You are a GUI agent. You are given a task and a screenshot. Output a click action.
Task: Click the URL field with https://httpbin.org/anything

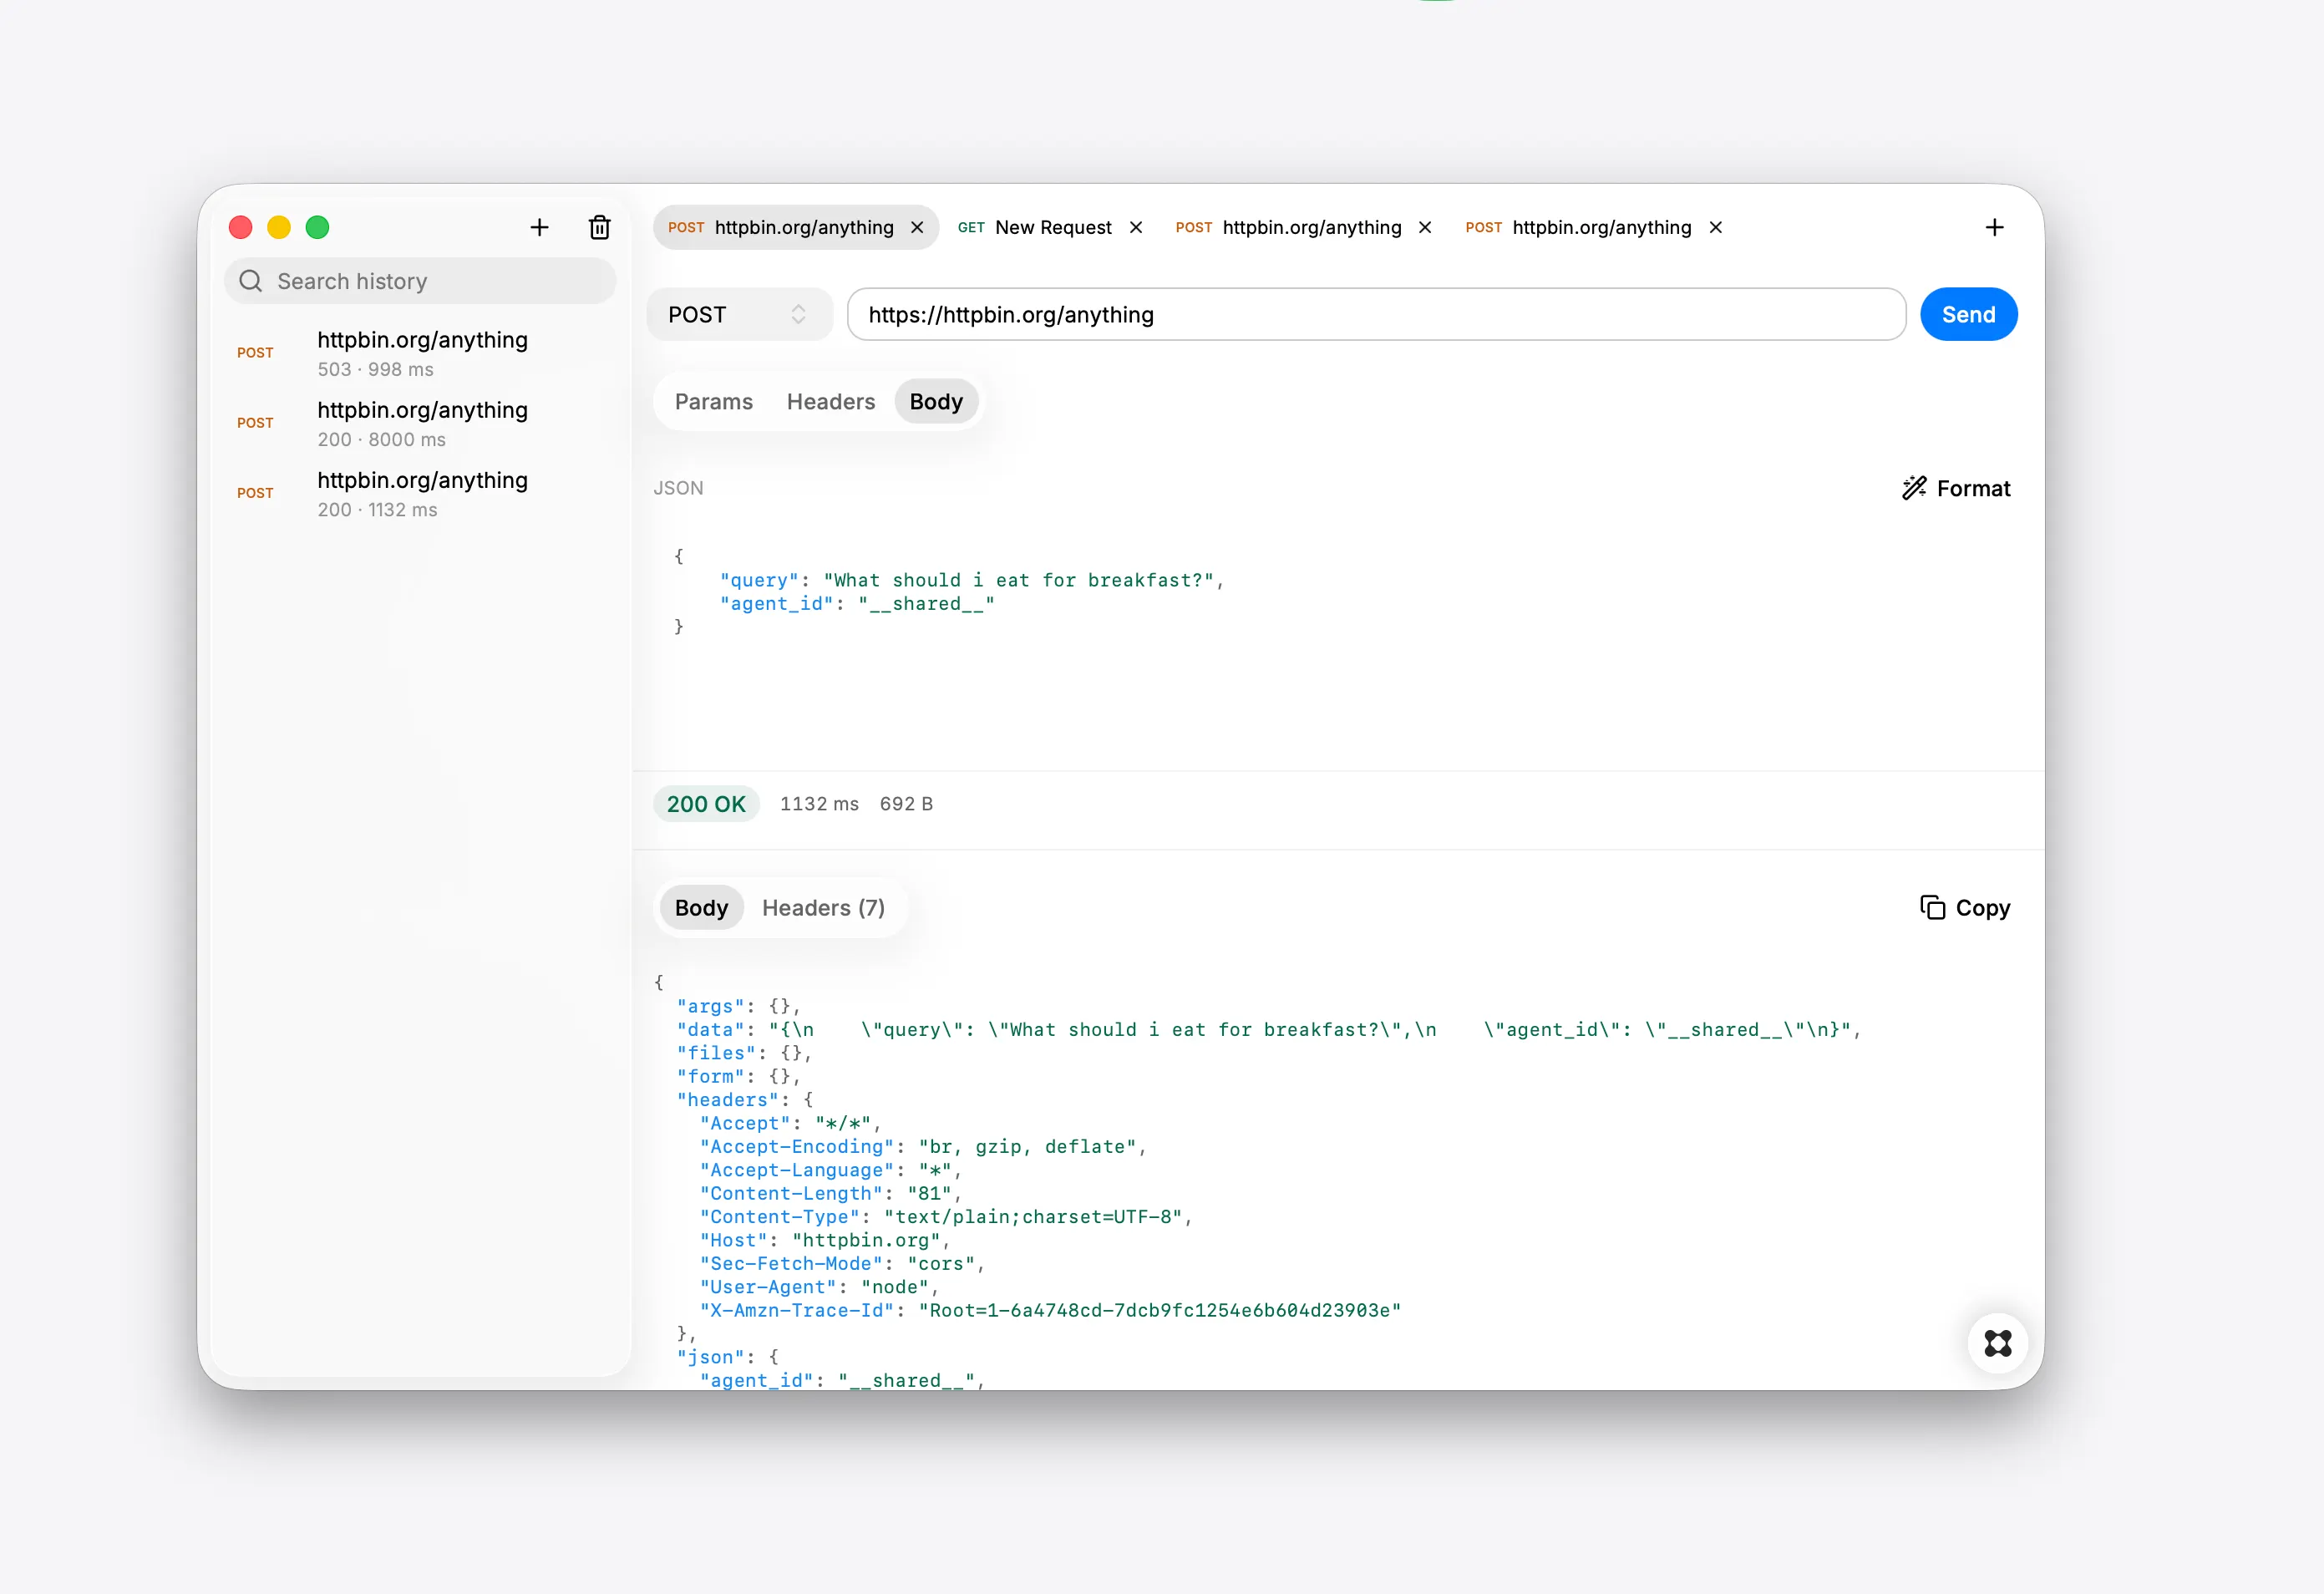click(1376, 314)
